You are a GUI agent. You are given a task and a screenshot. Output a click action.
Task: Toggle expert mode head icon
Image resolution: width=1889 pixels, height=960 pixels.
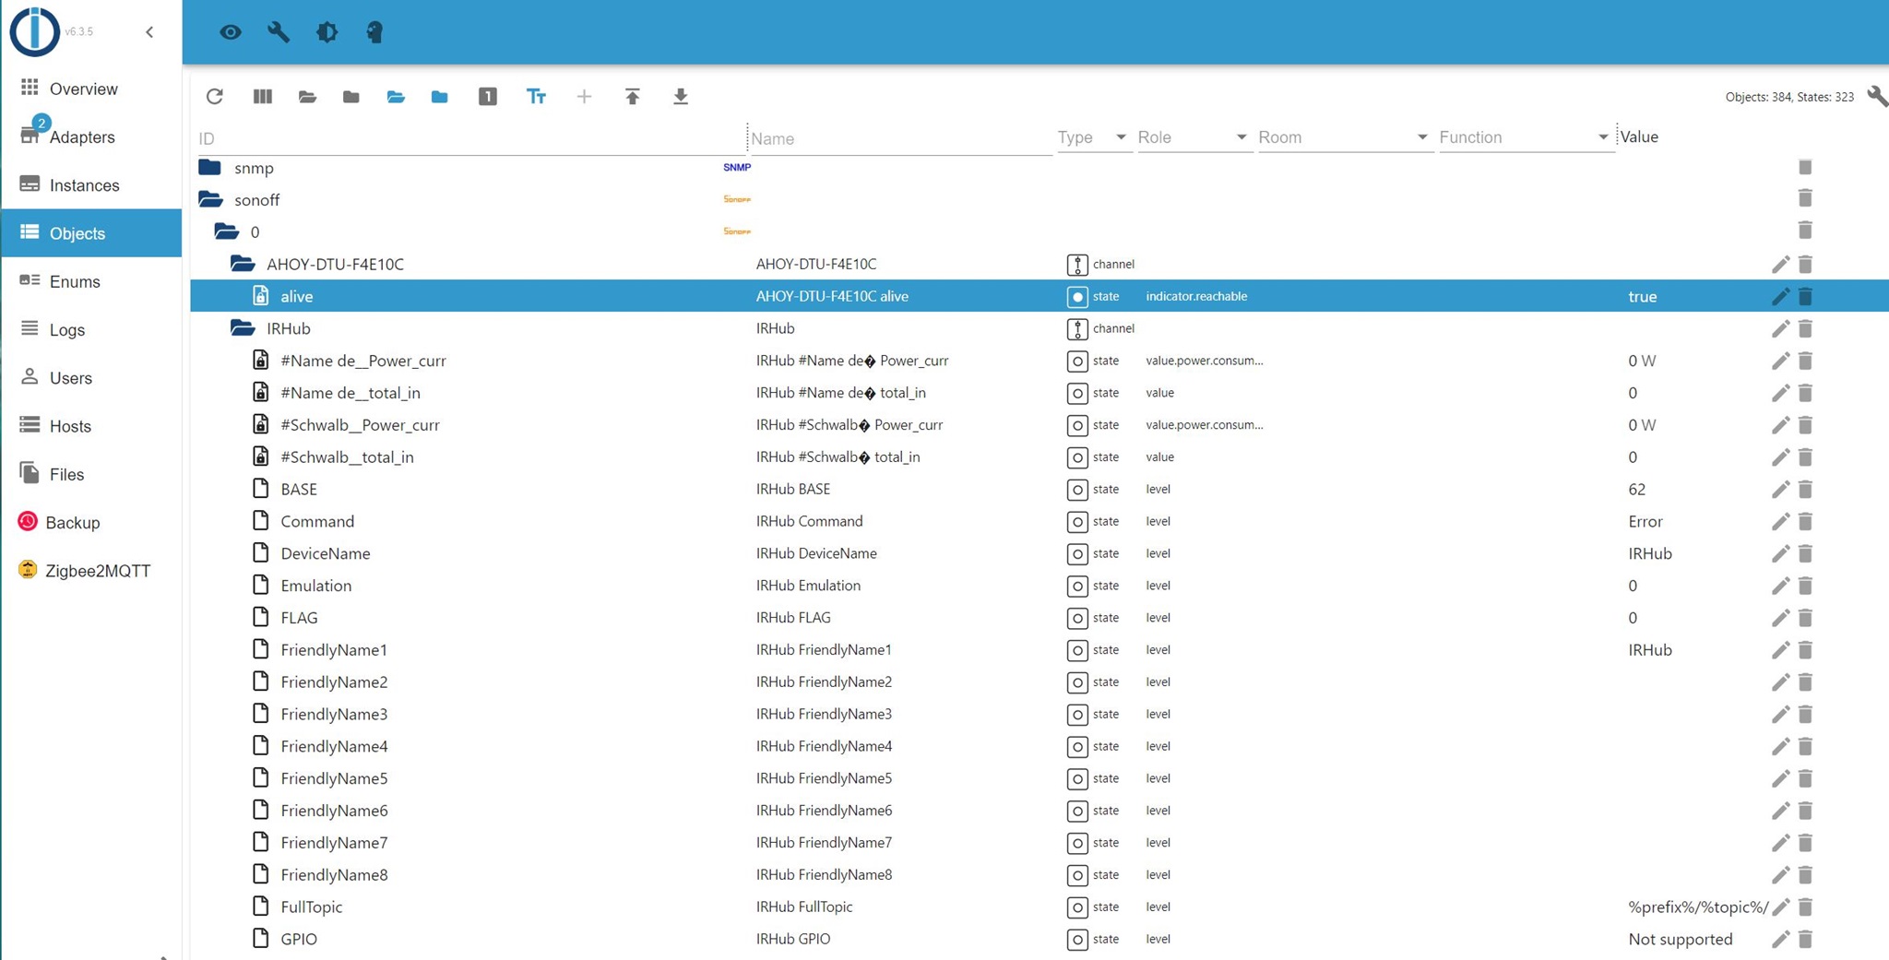point(374,32)
